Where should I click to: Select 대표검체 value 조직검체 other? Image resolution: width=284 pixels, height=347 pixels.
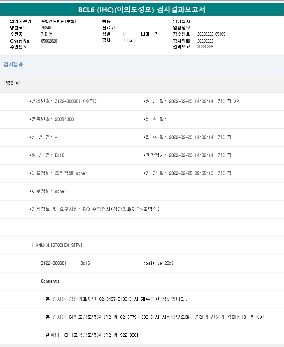[71, 173]
